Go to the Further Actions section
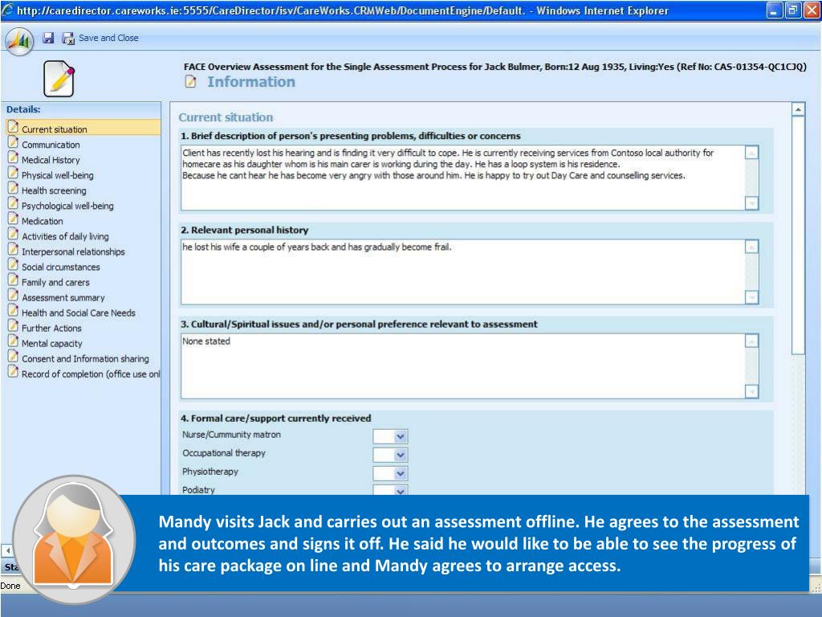 52,328
